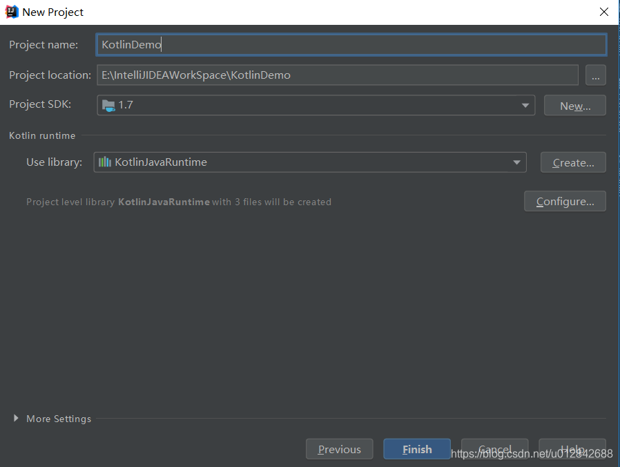Screen dimensions: 620x467
Task: Click the IntelliJ IDEA logo in title bar
Action: pyautogui.click(x=12, y=12)
